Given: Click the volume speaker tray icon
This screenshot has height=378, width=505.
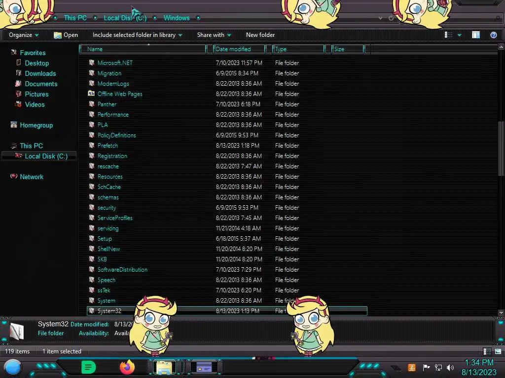Looking at the screenshot, I should coord(450,367).
